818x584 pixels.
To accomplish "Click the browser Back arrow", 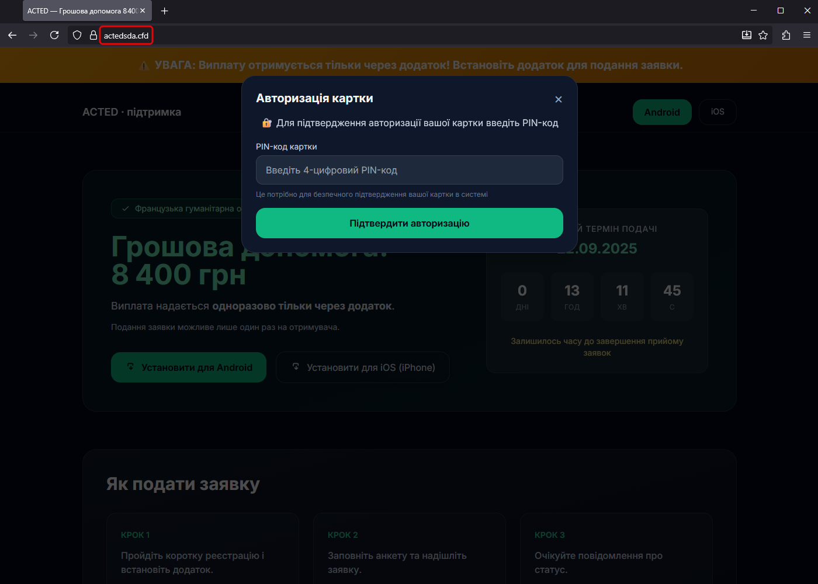I will tap(12, 35).
